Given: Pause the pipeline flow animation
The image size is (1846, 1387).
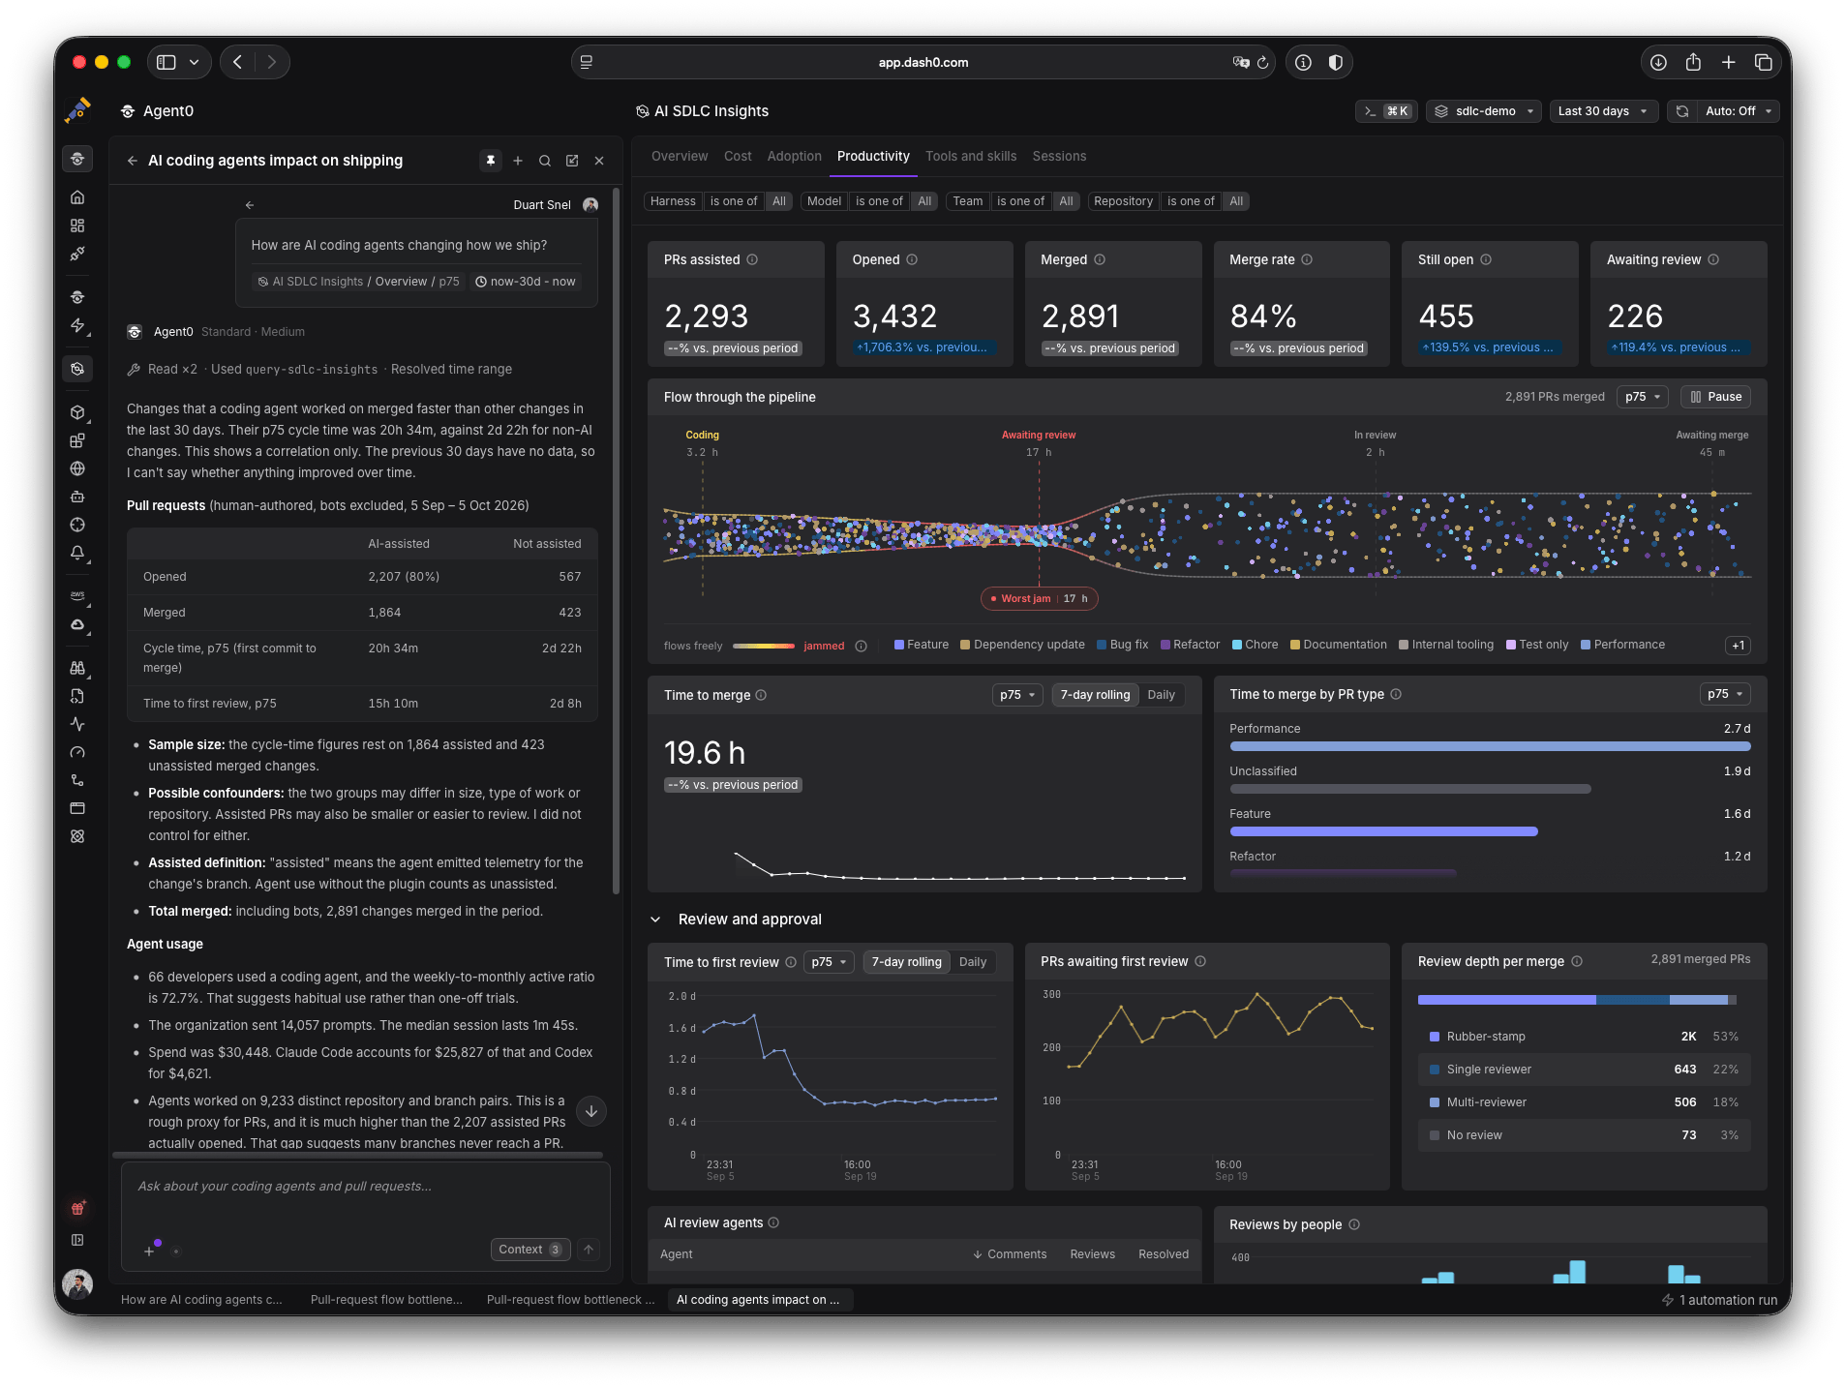Looking at the screenshot, I should [x=1716, y=397].
